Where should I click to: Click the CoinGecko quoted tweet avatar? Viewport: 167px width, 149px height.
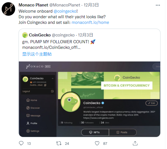25,35
